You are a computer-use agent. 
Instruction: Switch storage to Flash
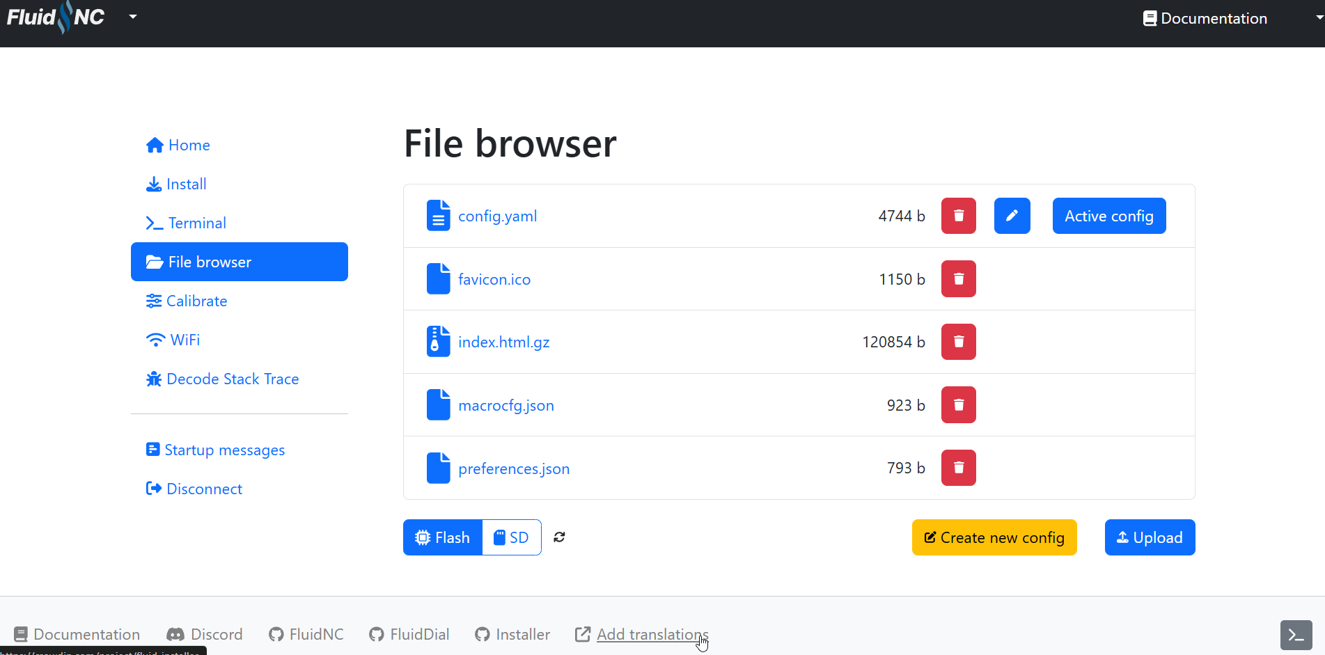pos(443,537)
